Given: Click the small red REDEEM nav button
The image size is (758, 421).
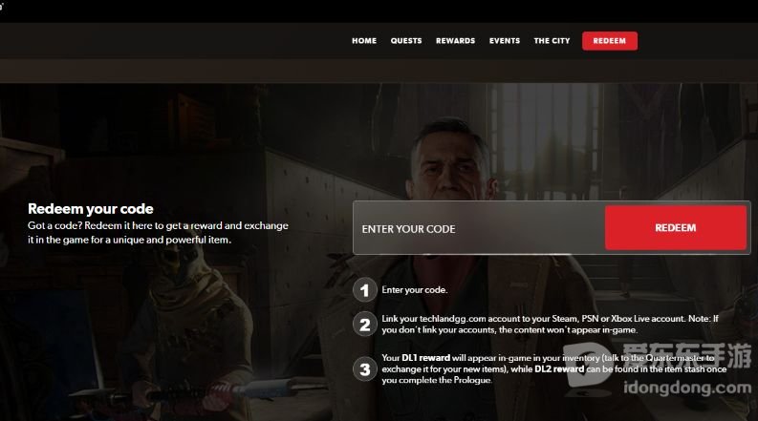Looking at the screenshot, I should point(610,41).
